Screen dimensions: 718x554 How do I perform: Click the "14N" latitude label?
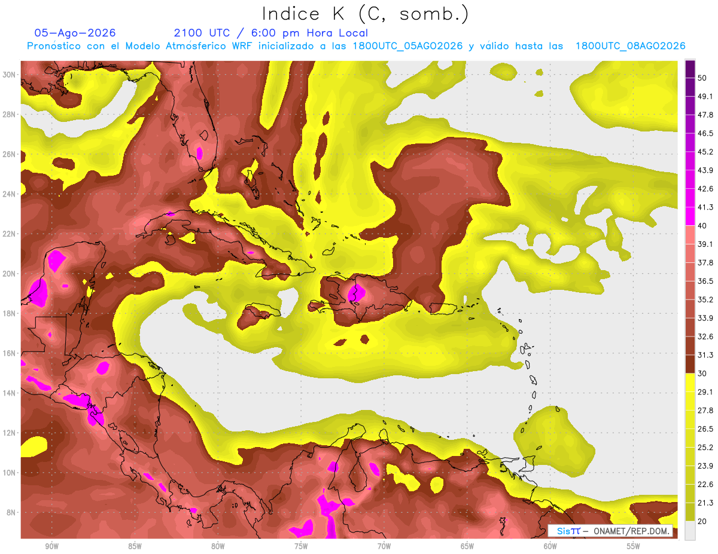(10, 393)
